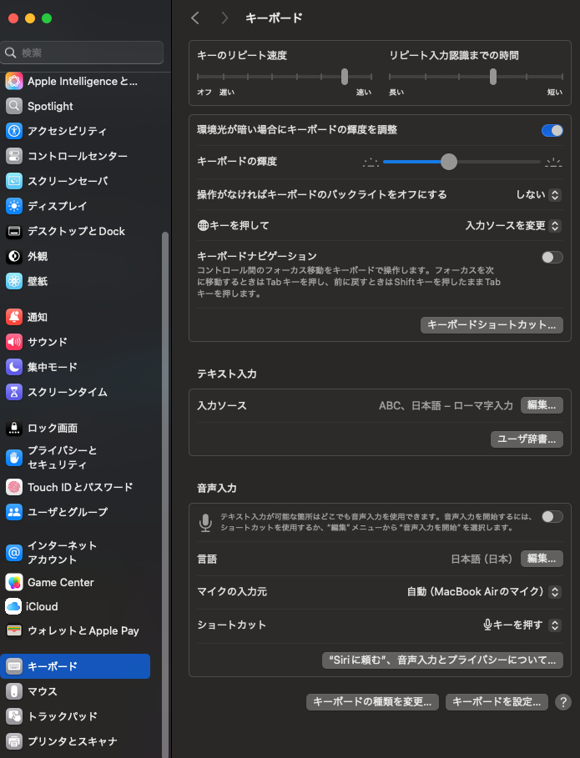Click the help question mark button
This screenshot has height=758, width=580.
tap(563, 702)
